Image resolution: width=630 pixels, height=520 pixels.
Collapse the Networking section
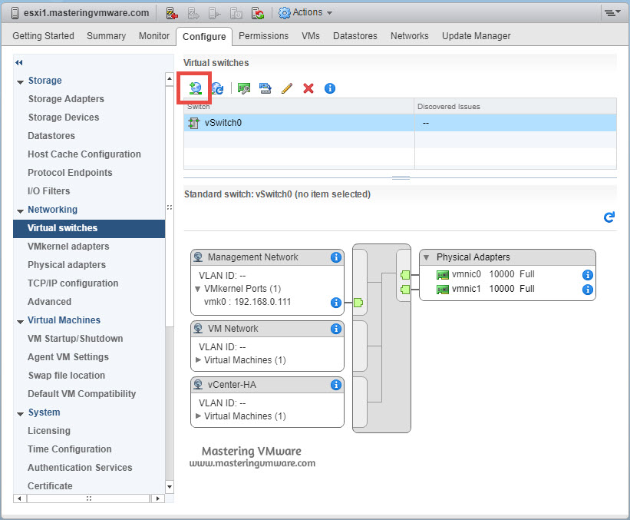(x=20, y=211)
